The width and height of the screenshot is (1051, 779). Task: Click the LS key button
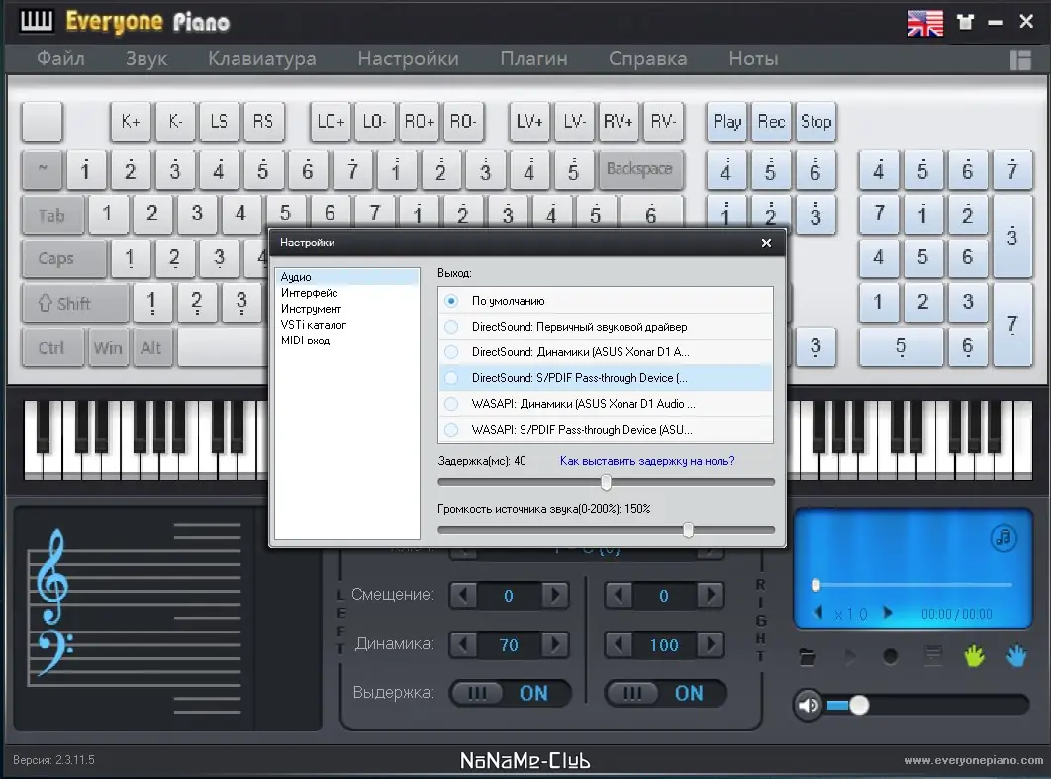(219, 122)
